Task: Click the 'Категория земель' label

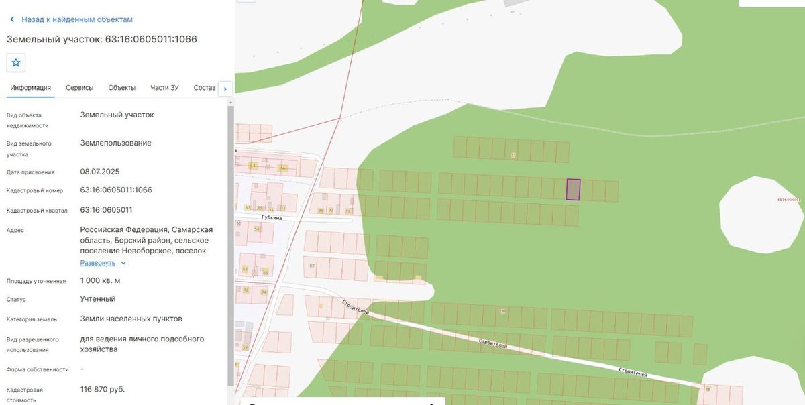Action: click(x=32, y=319)
